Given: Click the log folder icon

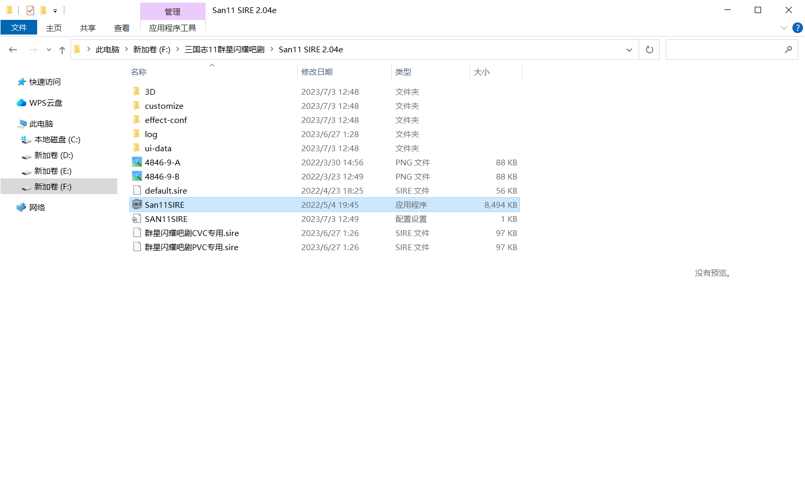Looking at the screenshot, I should click(x=137, y=134).
